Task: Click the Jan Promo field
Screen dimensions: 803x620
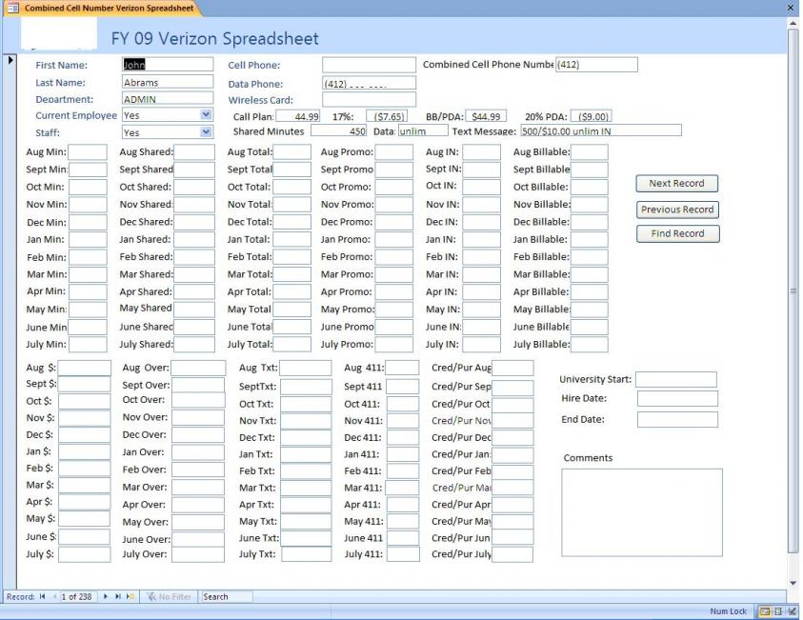Action: (393, 240)
